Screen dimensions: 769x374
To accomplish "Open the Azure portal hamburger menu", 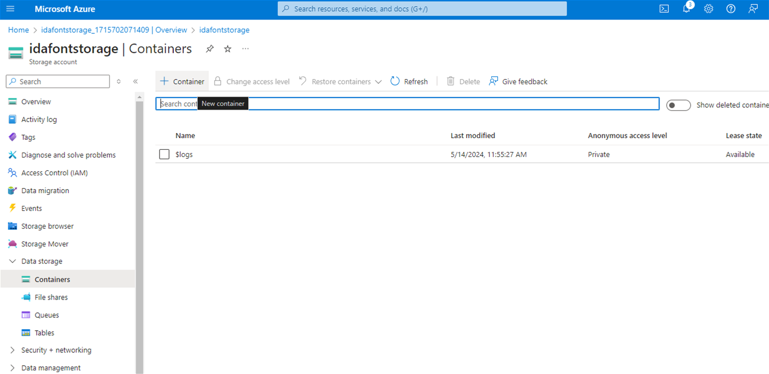I will click(x=11, y=9).
